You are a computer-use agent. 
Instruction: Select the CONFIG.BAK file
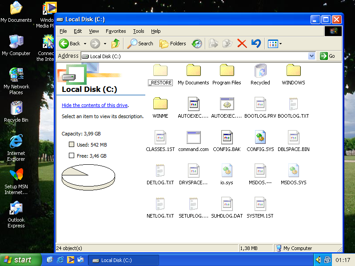point(227,141)
